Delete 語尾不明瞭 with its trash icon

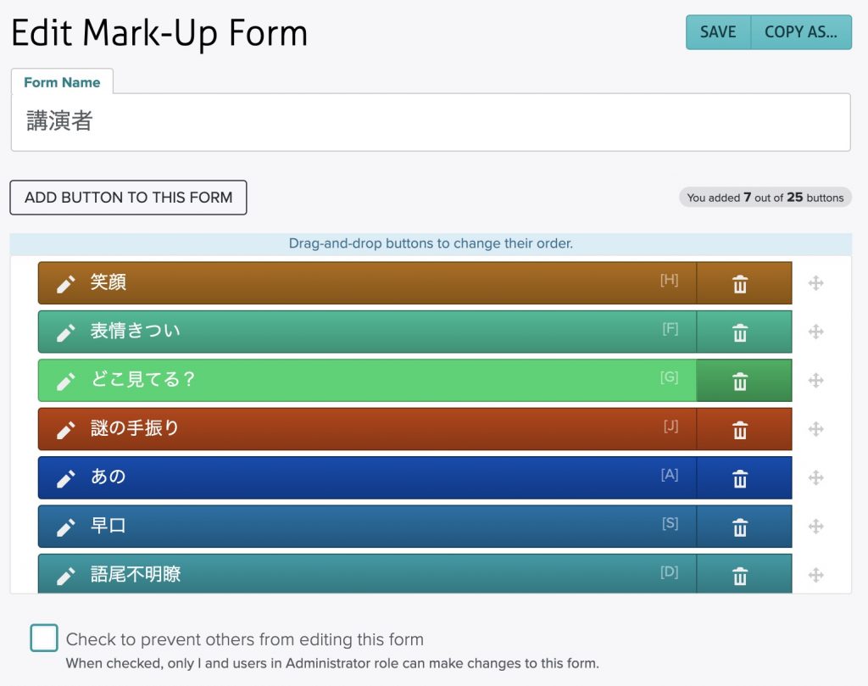click(740, 576)
